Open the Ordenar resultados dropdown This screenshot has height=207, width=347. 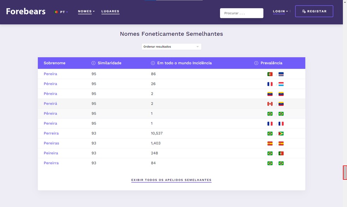tap(171, 46)
